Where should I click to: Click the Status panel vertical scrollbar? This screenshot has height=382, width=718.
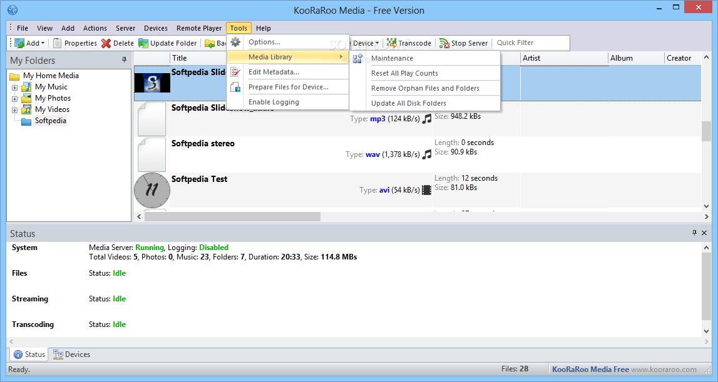706,286
